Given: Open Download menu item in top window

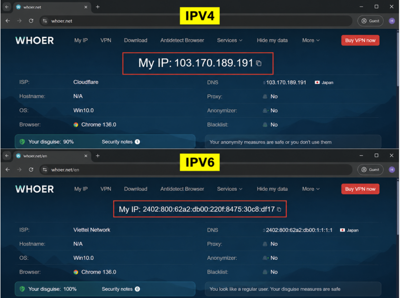Looking at the screenshot, I should pos(135,40).
